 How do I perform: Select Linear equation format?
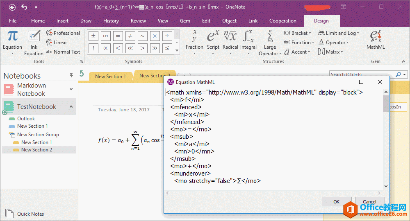click(57, 42)
